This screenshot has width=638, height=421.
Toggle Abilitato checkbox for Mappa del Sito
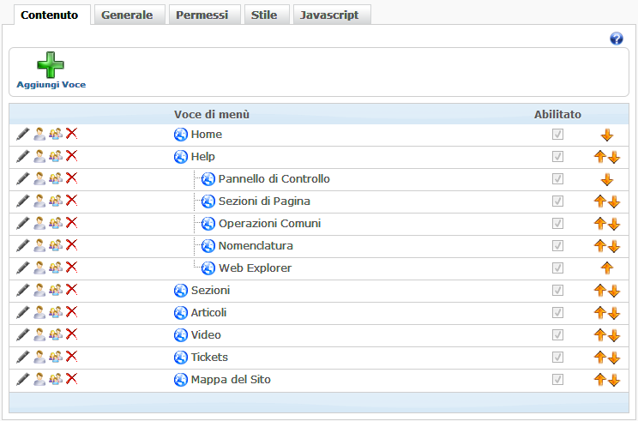pyautogui.click(x=557, y=379)
